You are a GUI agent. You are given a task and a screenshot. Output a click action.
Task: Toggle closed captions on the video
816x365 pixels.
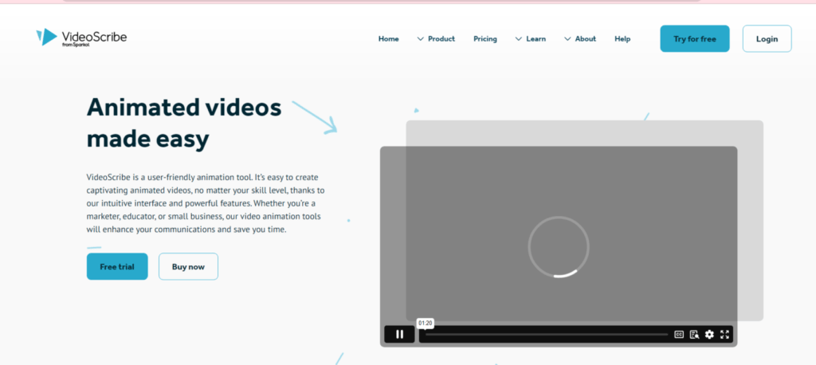coord(680,335)
